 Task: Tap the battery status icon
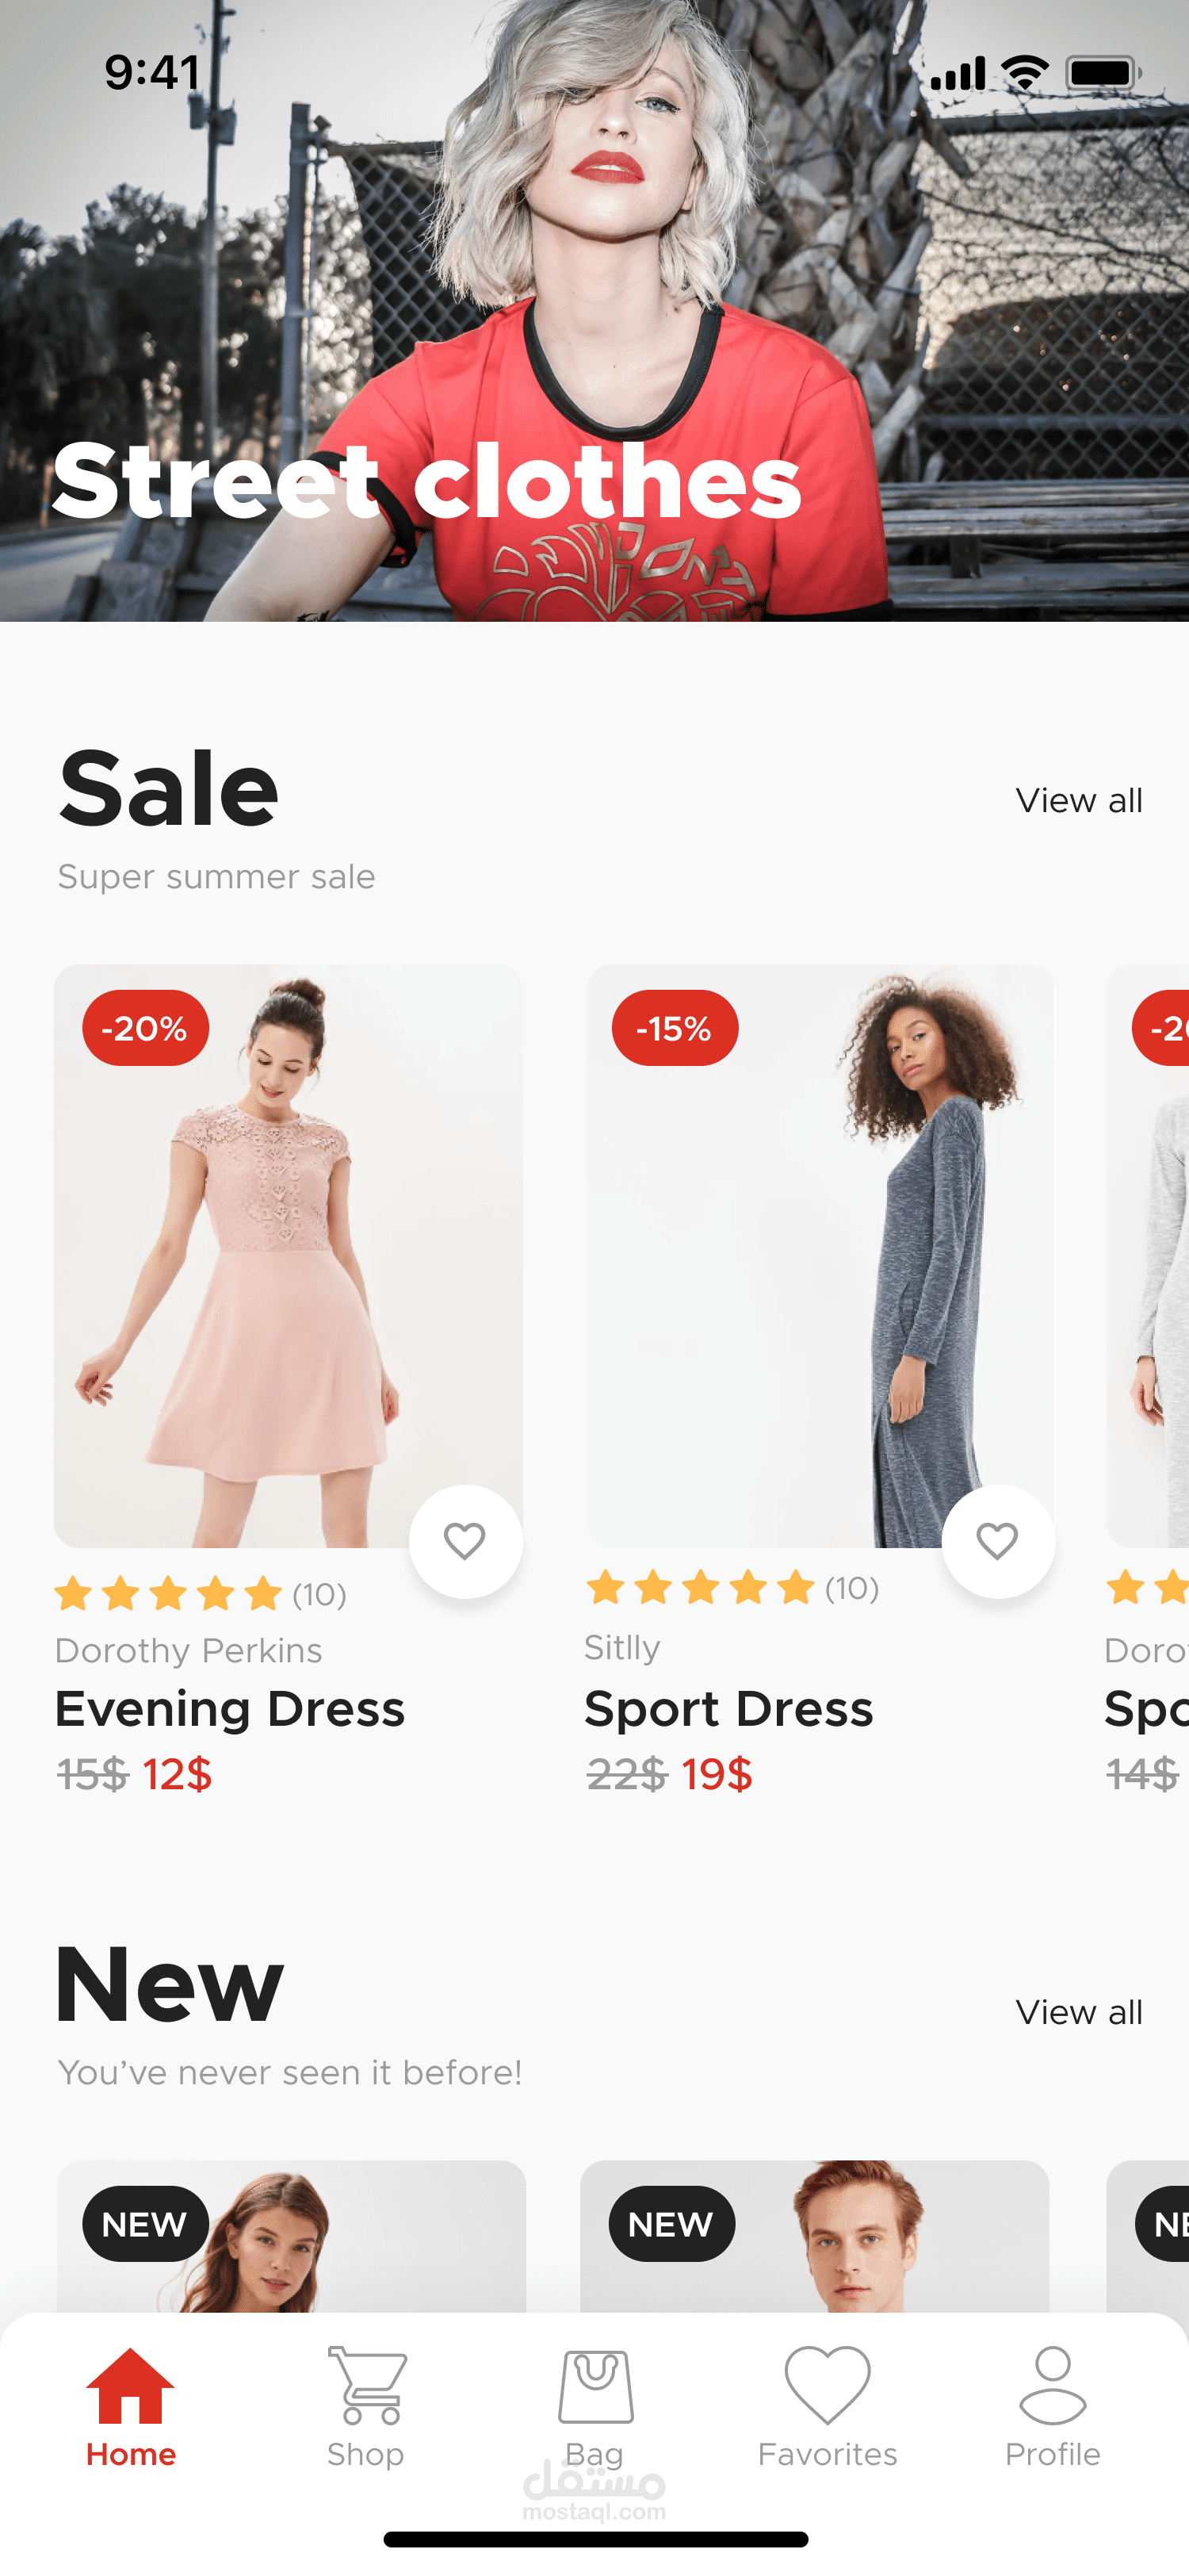[1103, 73]
